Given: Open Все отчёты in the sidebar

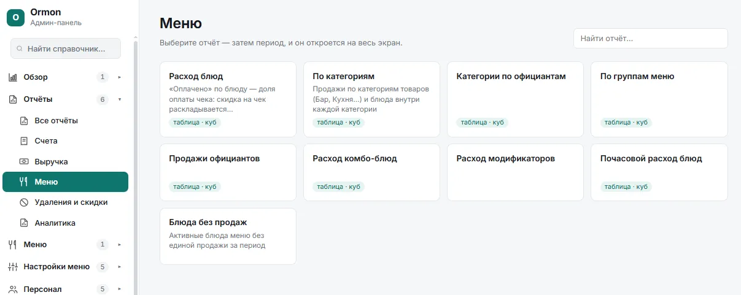Looking at the screenshot, I should pyautogui.click(x=66, y=121).
